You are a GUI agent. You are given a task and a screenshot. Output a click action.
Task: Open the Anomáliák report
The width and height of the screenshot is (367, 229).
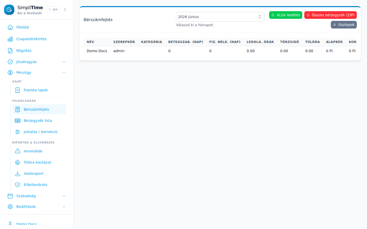click(x=39, y=151)
